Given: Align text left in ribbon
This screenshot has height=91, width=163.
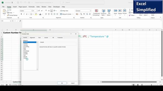Looking at the screenshot, I should coord(46,14).
